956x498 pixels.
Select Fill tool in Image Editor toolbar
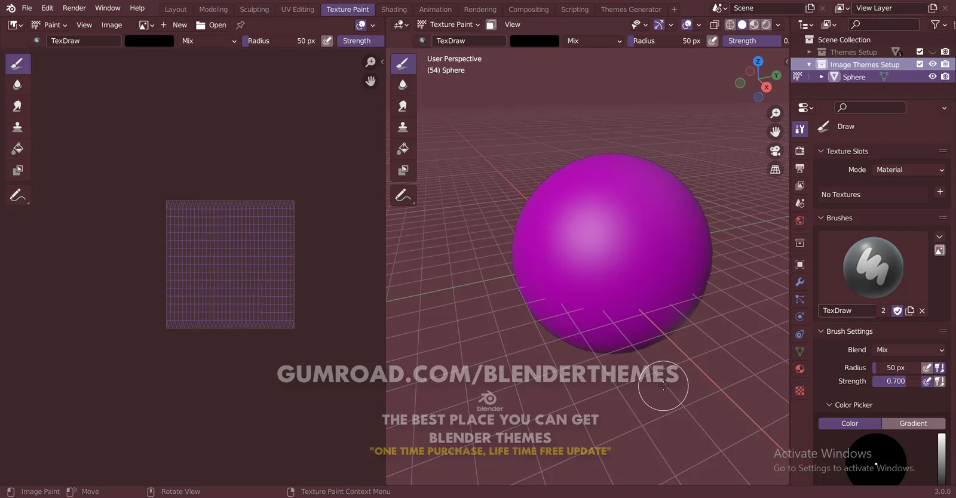point(18,149)
